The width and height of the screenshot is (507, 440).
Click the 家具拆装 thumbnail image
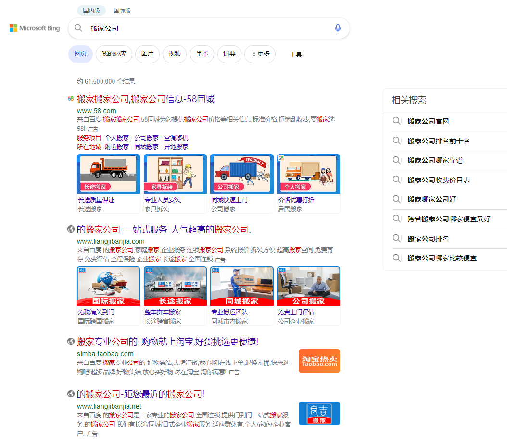click(x=175, y=174)
